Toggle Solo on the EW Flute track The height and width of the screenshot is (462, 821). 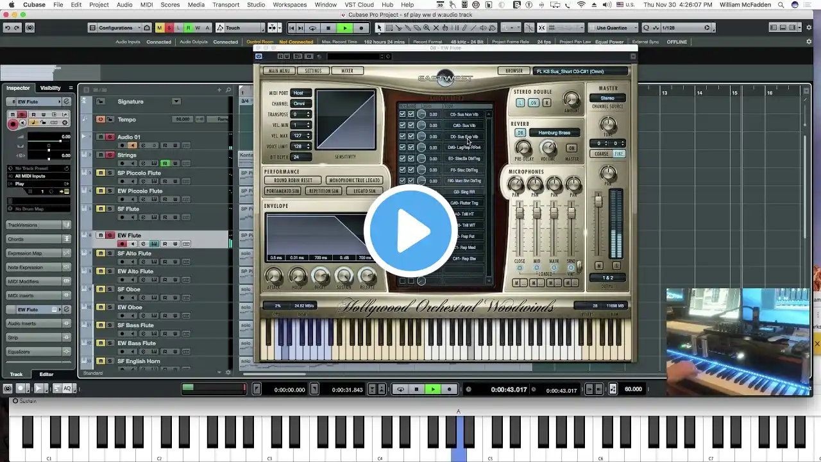point(110,235)
